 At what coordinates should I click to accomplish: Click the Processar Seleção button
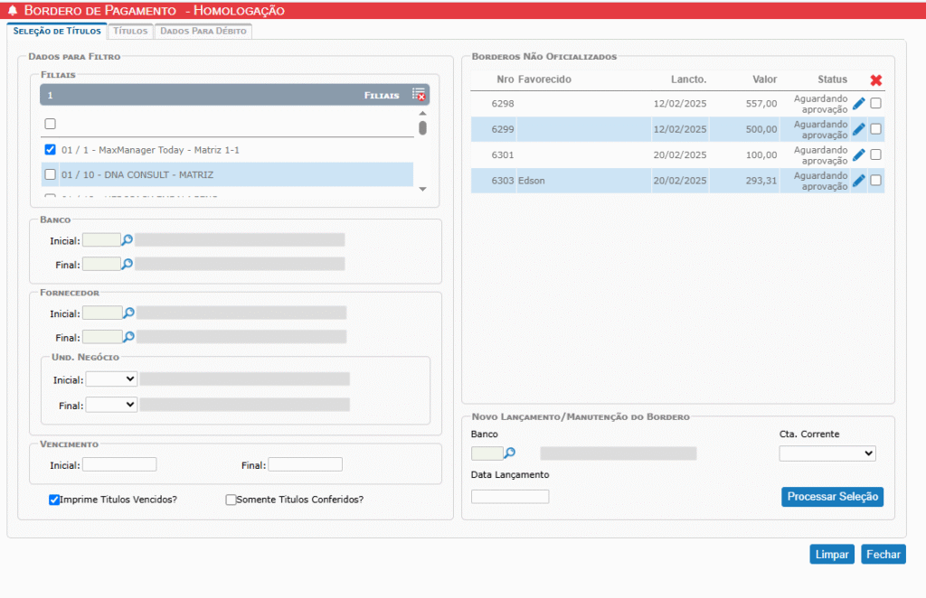point(832,497)
